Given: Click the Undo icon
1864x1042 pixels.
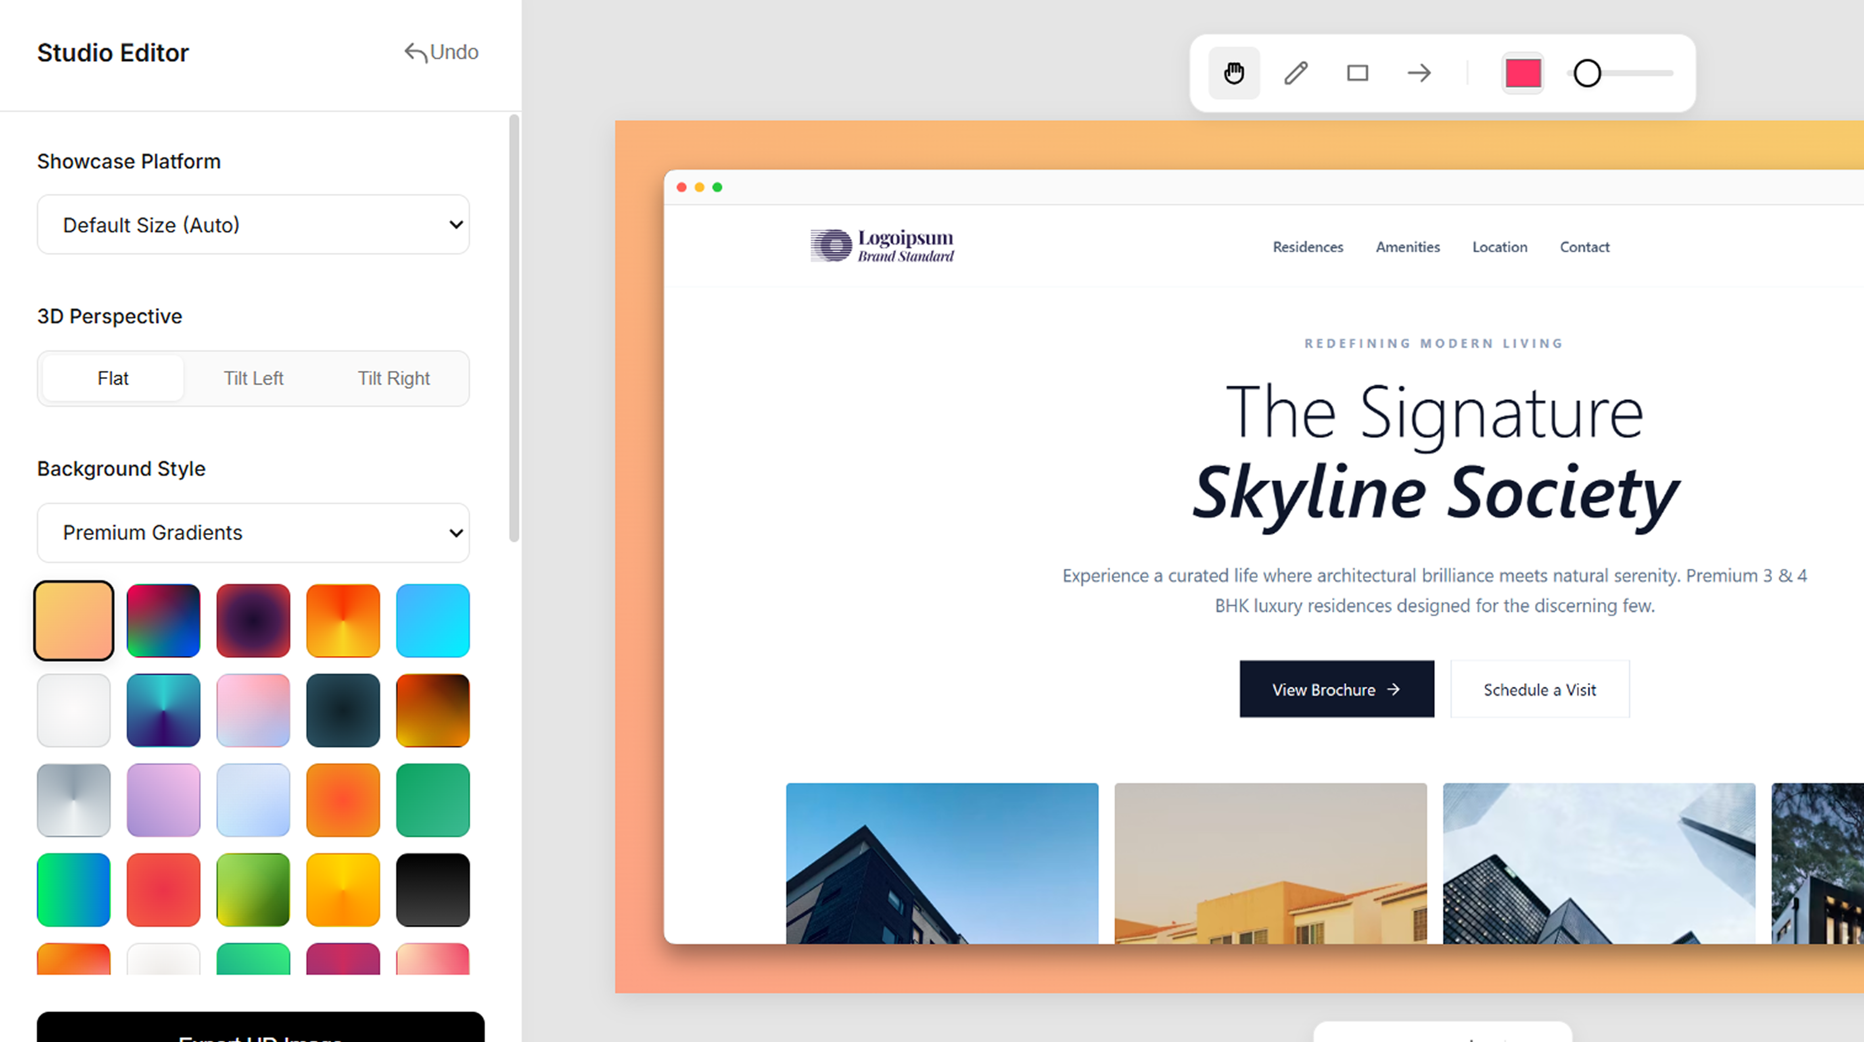Looking at the screenshot, I should (416, 52).
